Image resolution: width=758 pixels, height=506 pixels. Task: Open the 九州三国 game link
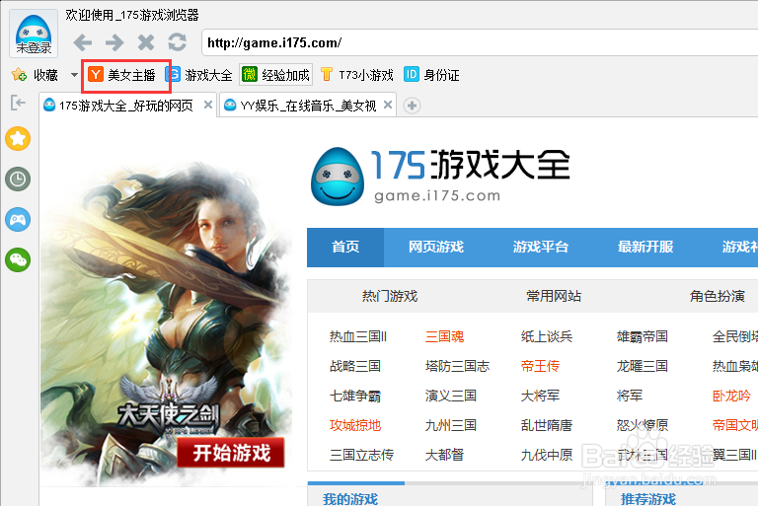tap(451, 425)
